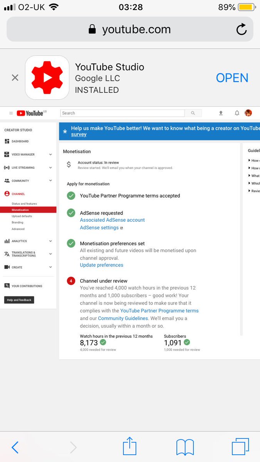Screen dimensions: 260x462
Task: Click the banner asterisk icon
Action: tap(65, 132)
